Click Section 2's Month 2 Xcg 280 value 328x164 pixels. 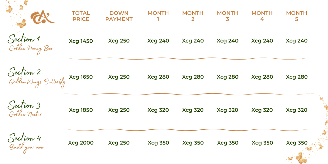[x=193, y=77]
